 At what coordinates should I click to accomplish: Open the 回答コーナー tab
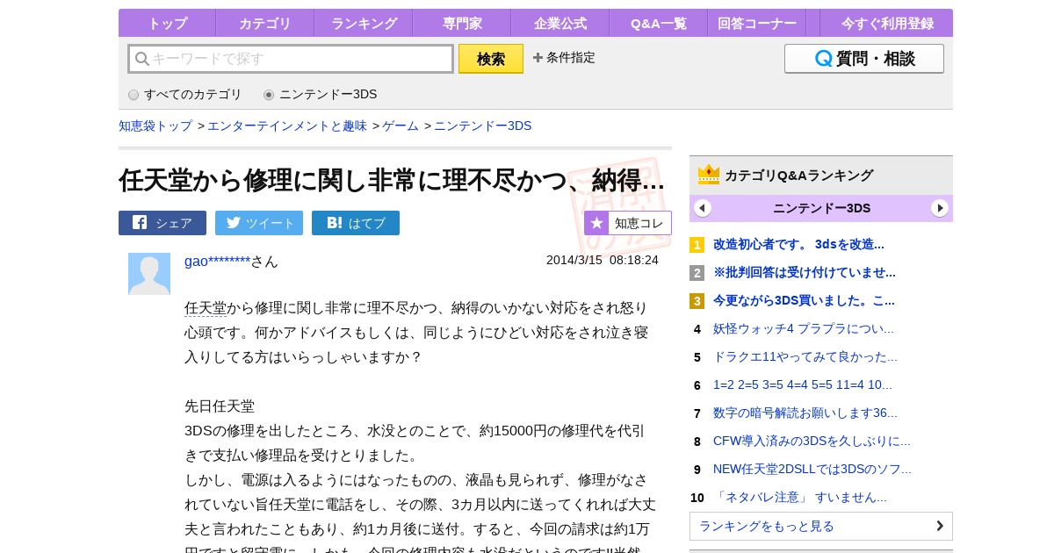(757, 24)
